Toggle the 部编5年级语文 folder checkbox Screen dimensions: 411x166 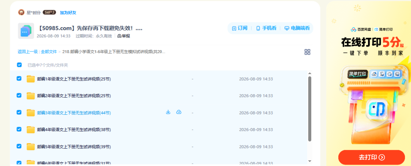pyautogui.click(x=19, y=146)
